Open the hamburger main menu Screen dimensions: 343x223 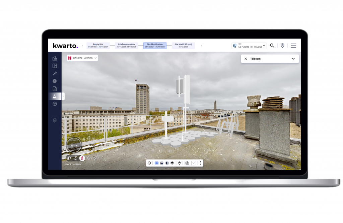[293, 46]
